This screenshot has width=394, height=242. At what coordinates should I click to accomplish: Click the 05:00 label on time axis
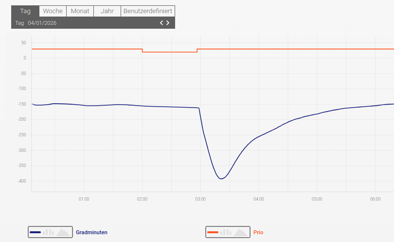tap(317, 199)
